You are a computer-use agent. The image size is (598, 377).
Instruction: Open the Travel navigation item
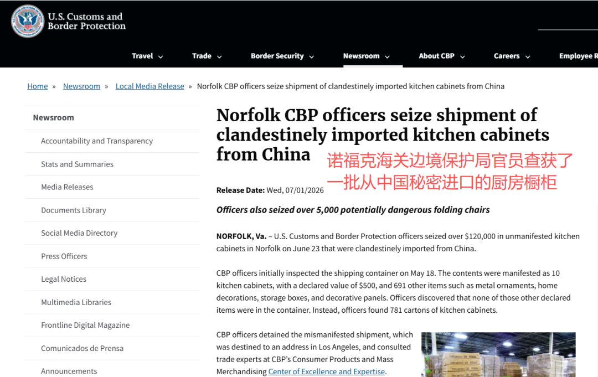tap(142, 56)
